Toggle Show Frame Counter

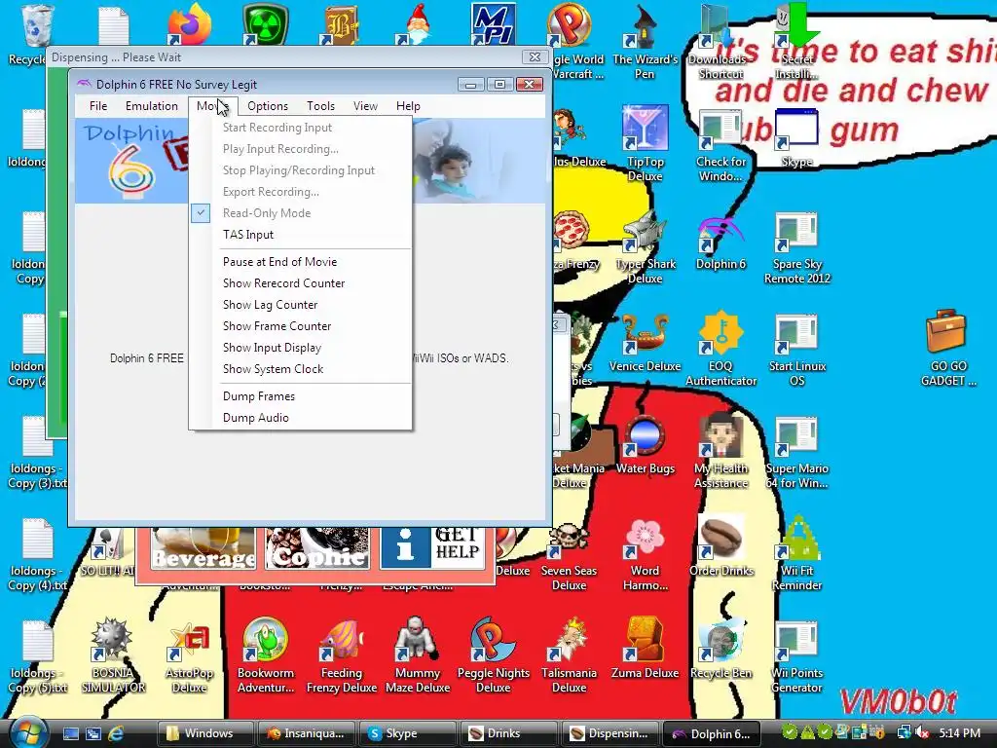301,326
